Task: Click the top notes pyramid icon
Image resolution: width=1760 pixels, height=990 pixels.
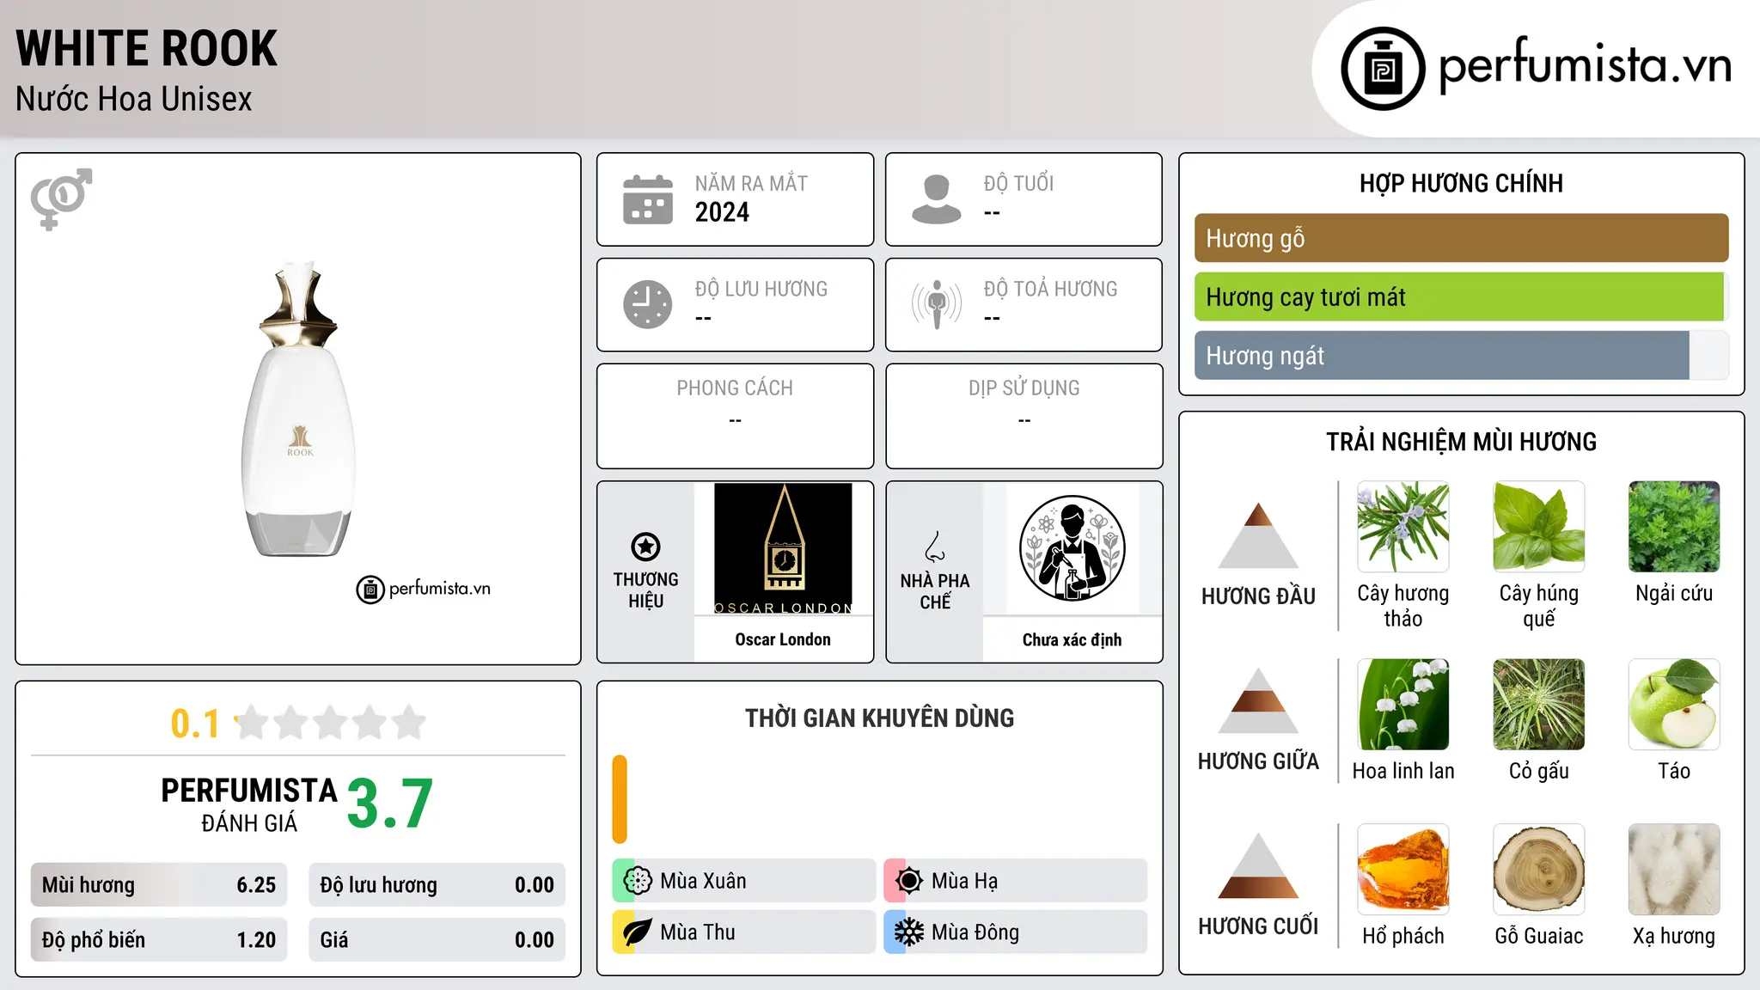Action: [1258, 535]
